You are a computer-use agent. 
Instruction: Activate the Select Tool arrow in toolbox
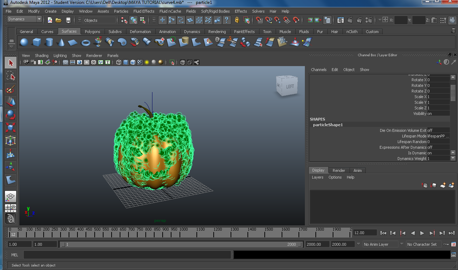click(11, 63)
